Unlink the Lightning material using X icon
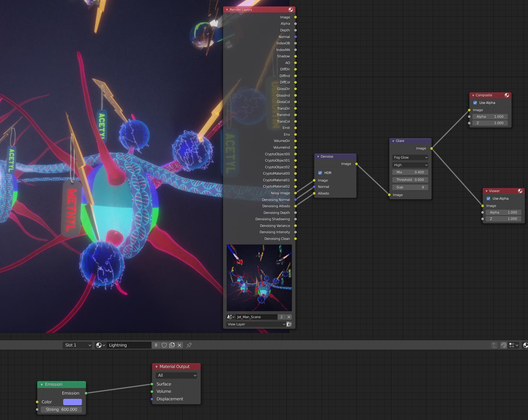This screenshot has height=420, width=528. (x=180, y=345)
